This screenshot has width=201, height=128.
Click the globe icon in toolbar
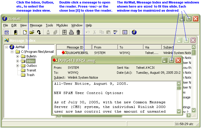pyautogui.click(x=134, y=32)
